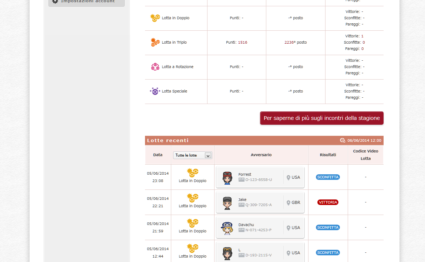Click the Lotta a Rotazione icon
This screenshot has height=262, width=425.
pos(155,67)
